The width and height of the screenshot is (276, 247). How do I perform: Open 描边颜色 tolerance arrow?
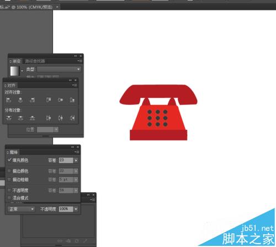coord(76,171)
